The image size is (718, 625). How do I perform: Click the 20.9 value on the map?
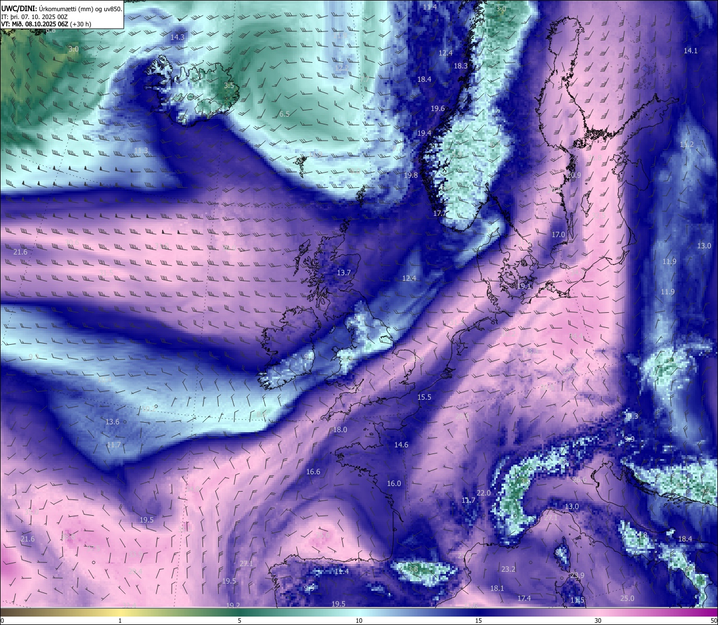[574, 175]
